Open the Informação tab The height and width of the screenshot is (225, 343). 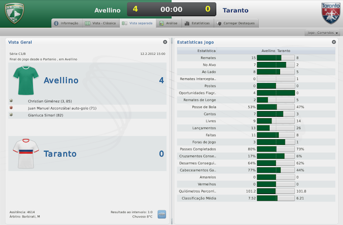click(66, 23)
